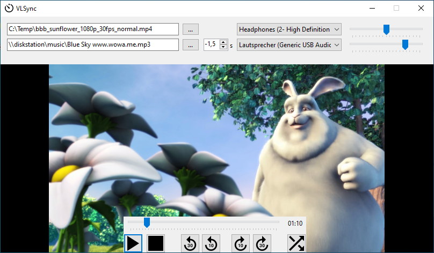Decrease the audio offset with the down arrow
The width and height of the screenshot is (434, 253).
click(x=223, y=47)
